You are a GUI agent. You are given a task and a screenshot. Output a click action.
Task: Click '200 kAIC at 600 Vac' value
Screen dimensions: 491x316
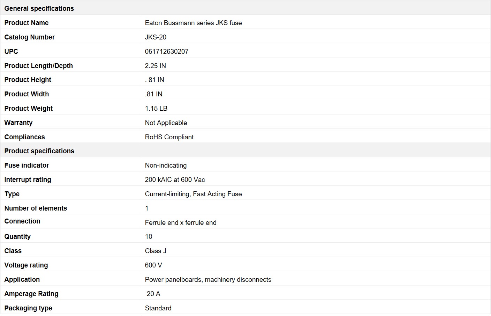click(x=175, y=179)
